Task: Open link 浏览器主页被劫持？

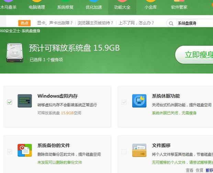Action: (x=95, y=23)
